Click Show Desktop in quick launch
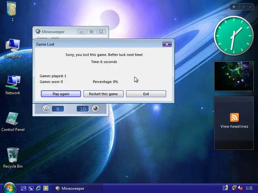The width and height of the screenshot is (258, 193). (23, 188)
